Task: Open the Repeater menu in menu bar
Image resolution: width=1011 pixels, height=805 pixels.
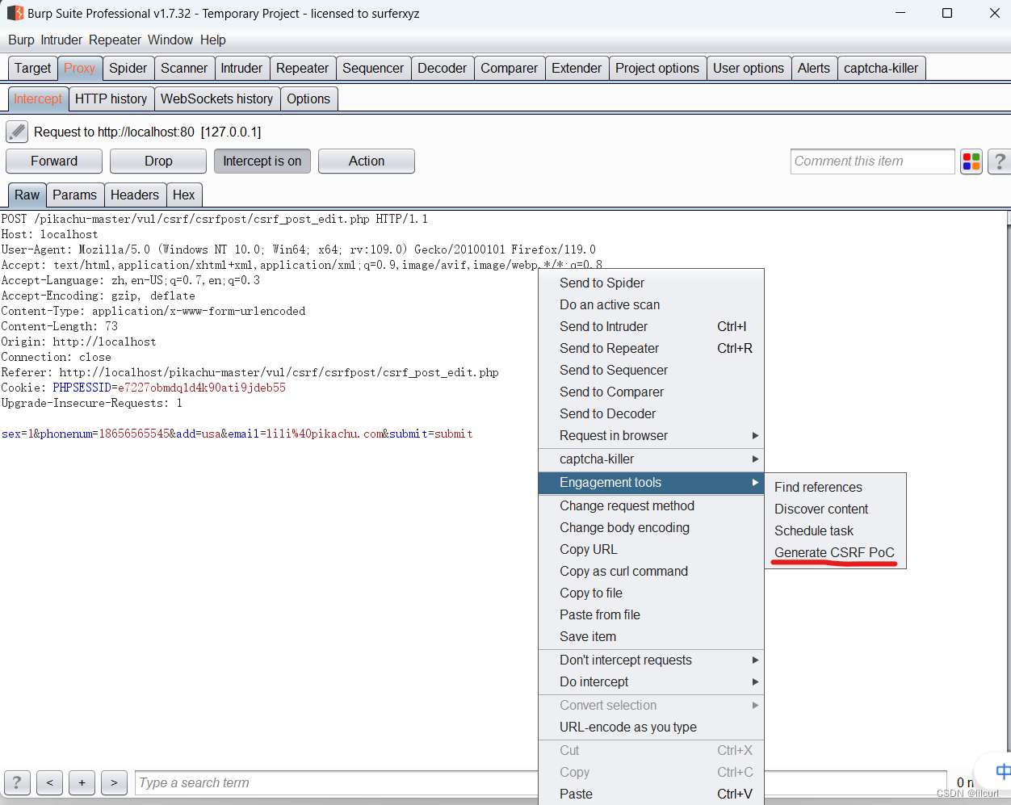Action: pyautogui.click(x=115, y=40)
